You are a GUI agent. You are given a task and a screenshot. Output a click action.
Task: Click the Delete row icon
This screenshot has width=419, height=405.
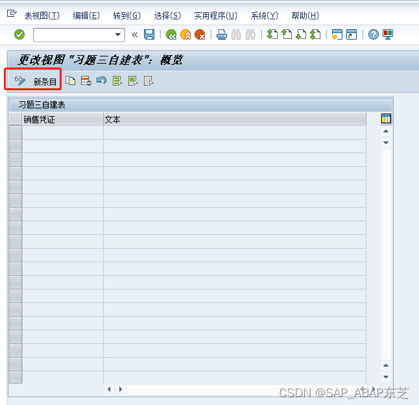coord(86,80)
